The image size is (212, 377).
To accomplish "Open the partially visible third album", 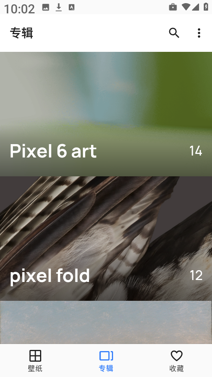I will click(x=106, y=322).
